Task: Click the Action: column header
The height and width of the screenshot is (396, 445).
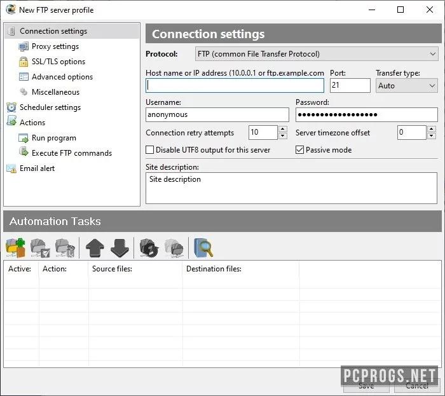Action: point(64,269)
